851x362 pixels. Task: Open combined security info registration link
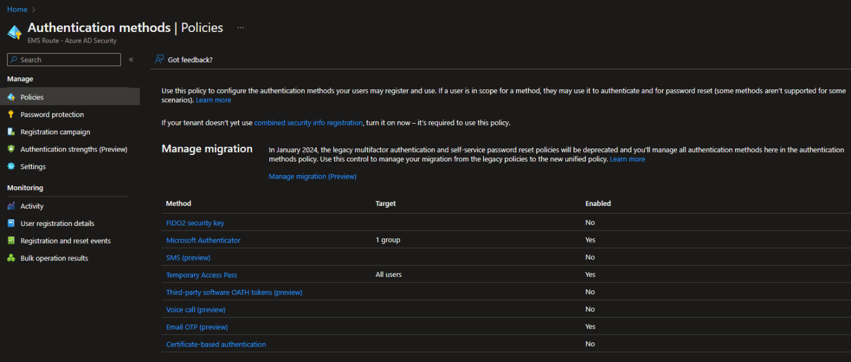pyautogui.click(x=308, y=122)
